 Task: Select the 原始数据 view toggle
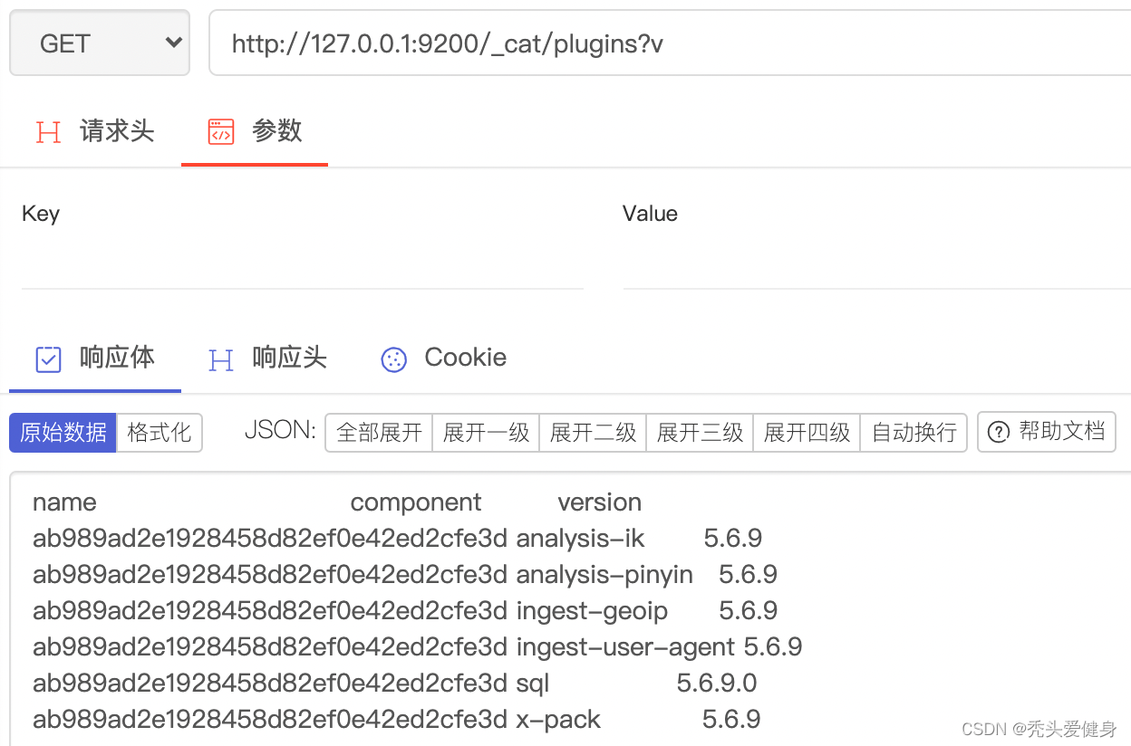(x=63, y=433)
